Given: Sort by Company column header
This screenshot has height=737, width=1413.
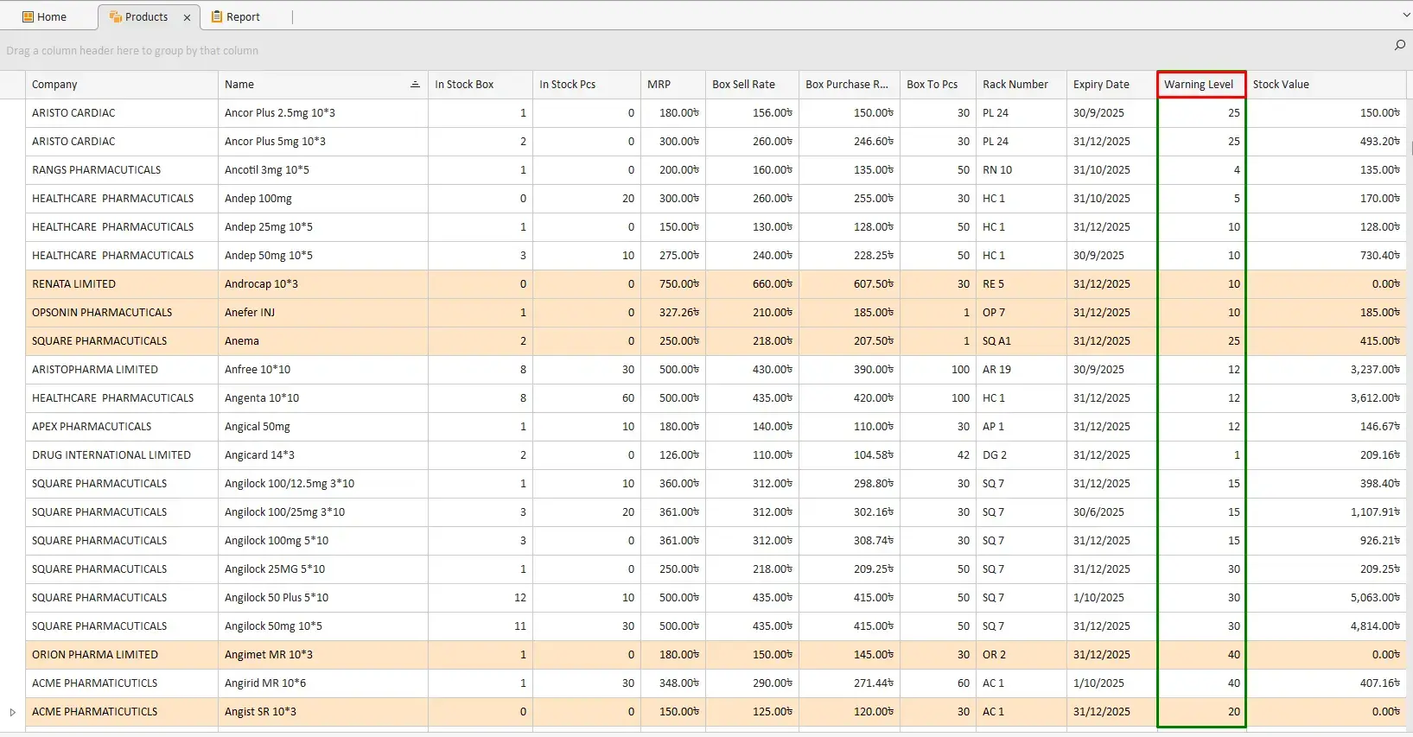Looking at the screenshot, I should tap(122, 85).
